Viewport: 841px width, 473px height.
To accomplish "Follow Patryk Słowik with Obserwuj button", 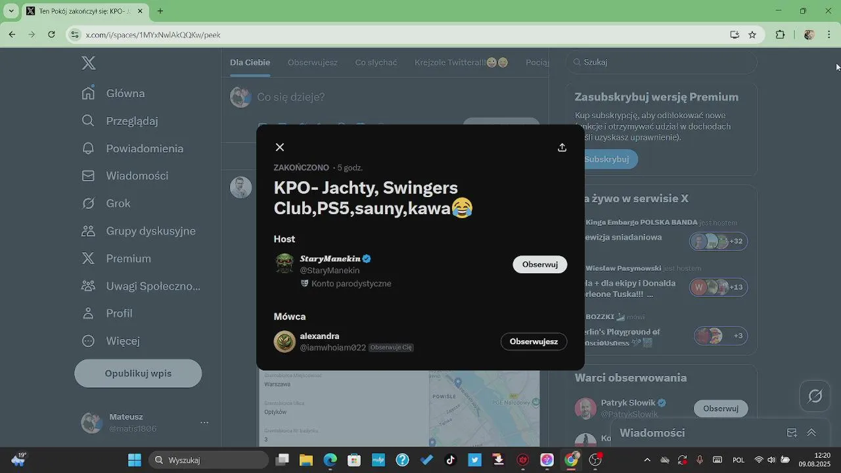I will click(x=721, y=409).
